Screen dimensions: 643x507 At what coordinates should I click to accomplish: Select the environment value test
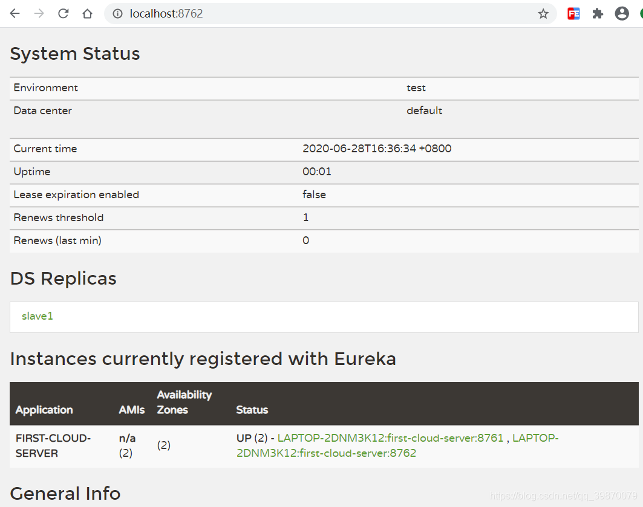tap(416, 88)
